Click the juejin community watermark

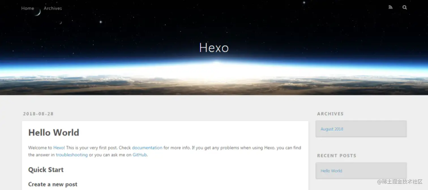coord(400,182)
